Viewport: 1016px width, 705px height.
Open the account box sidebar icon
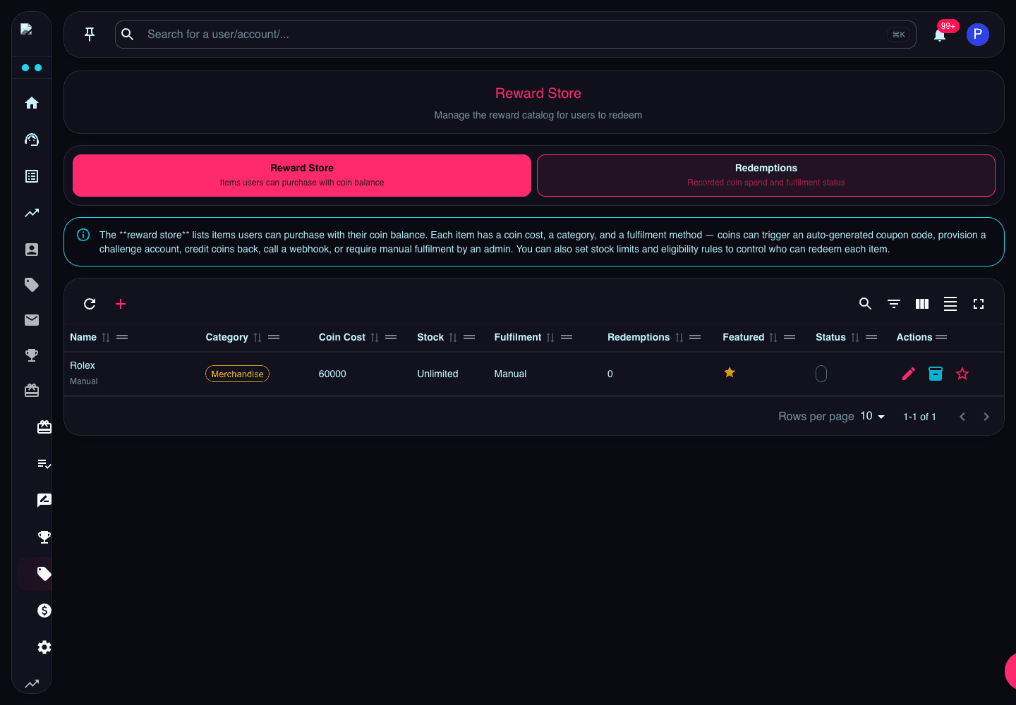32,250
